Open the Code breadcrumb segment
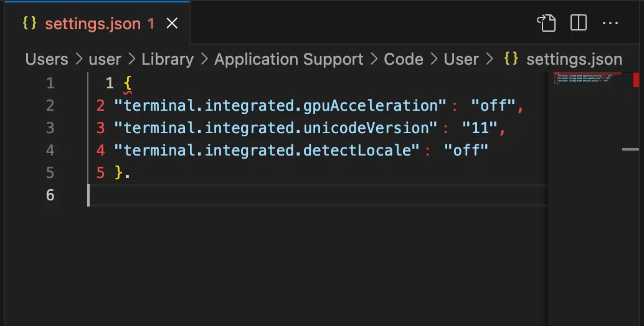Screen dimensions: 644x326 (x=404, y=60)
